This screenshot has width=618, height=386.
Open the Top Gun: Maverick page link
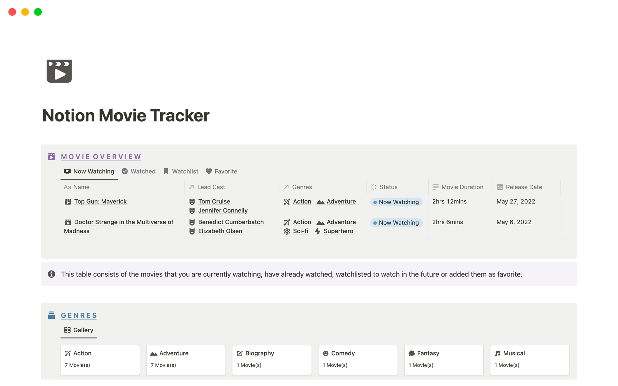pyautogui.click(x=100, y=201)
